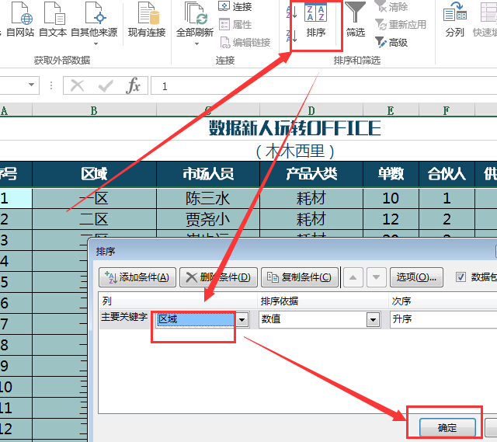Screen dimensions: 497x442
Task: Select column F header
Action: coord(447,110)
